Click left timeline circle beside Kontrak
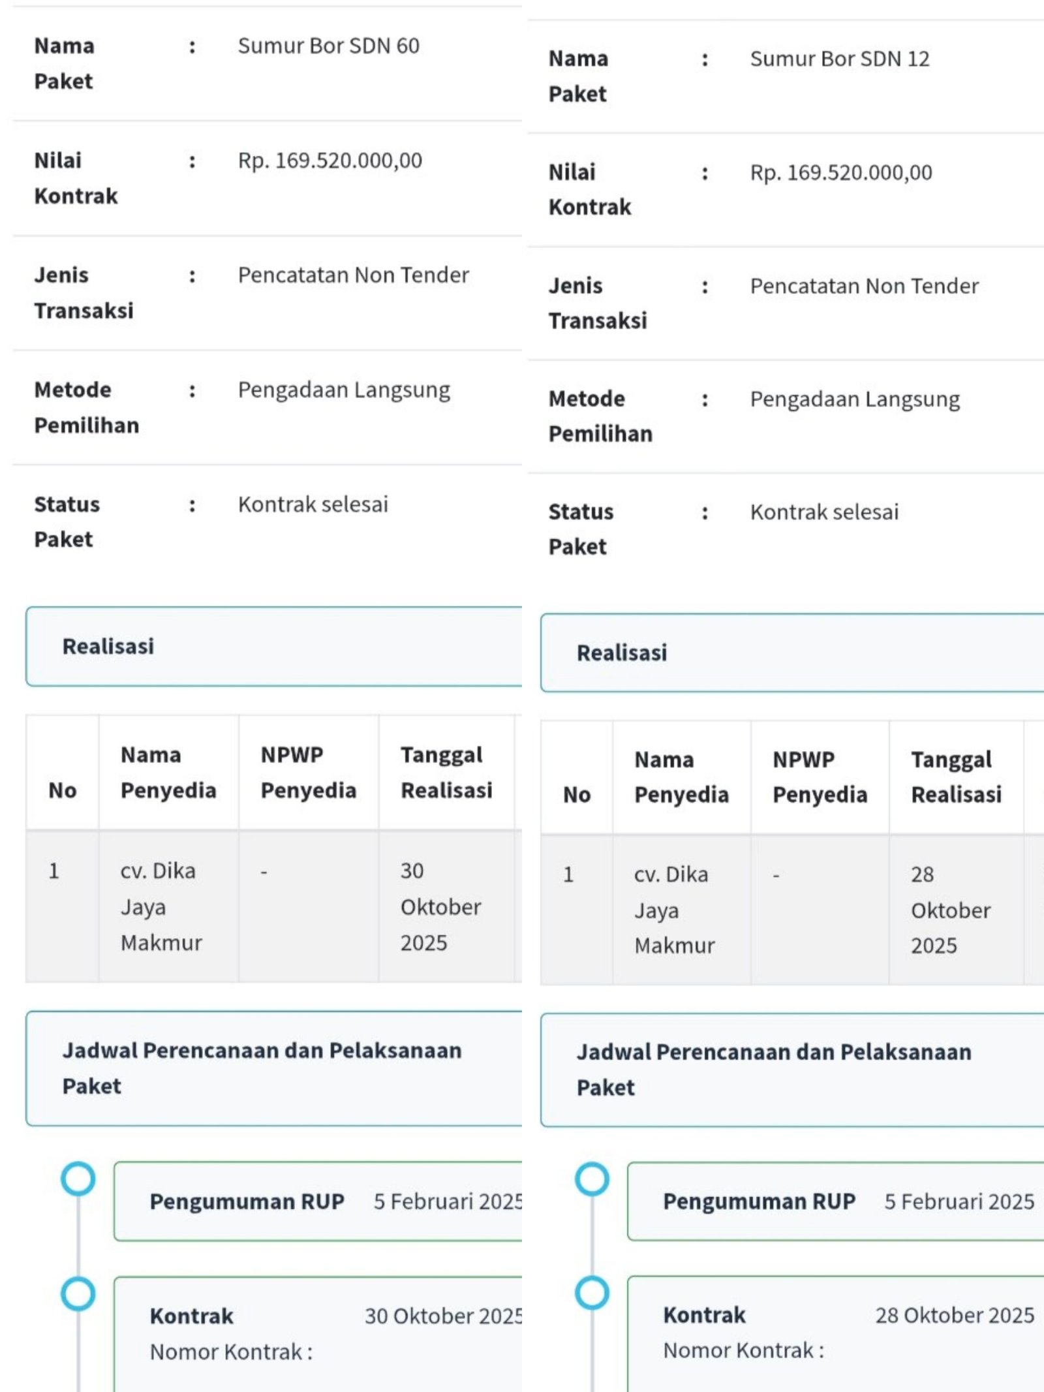Screen dimensions: 1044x1392 78,1293
